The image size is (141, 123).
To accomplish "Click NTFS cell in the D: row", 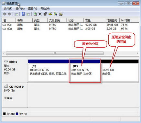I will coord(52,29).
